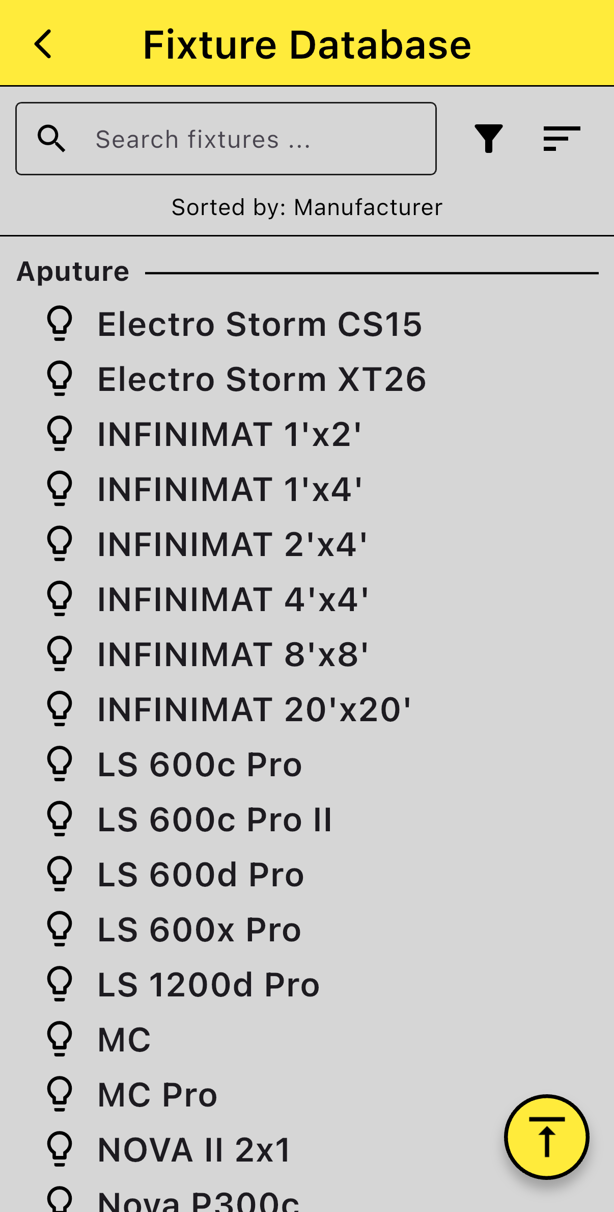
Task: Select the MC fixture entry
Action: 307,1039
